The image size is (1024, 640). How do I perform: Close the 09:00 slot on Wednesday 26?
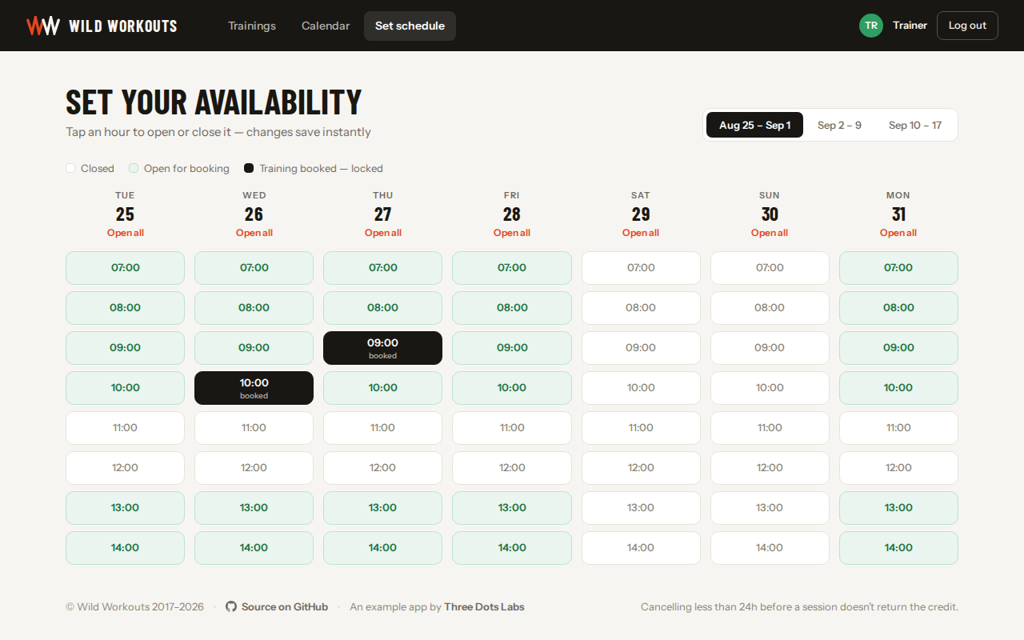[x=254, y=348]
